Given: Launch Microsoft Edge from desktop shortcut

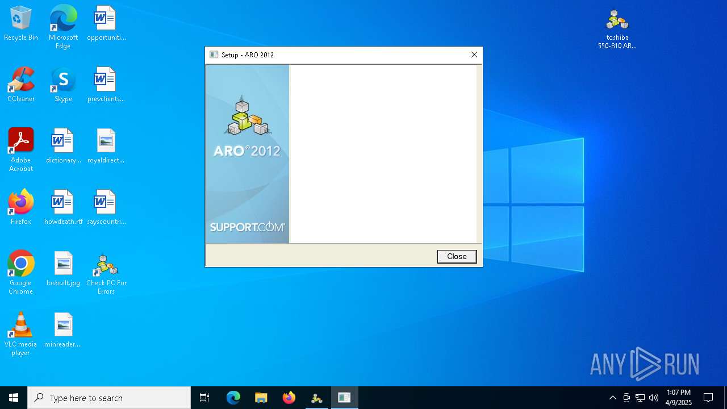Looking at the screenshot, I should [x=63, y=27].
